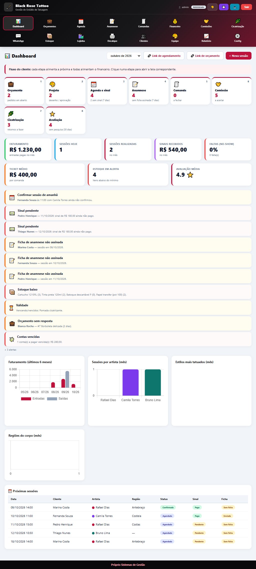
Task: Open the Estoque box section
Action: (49, 38)
